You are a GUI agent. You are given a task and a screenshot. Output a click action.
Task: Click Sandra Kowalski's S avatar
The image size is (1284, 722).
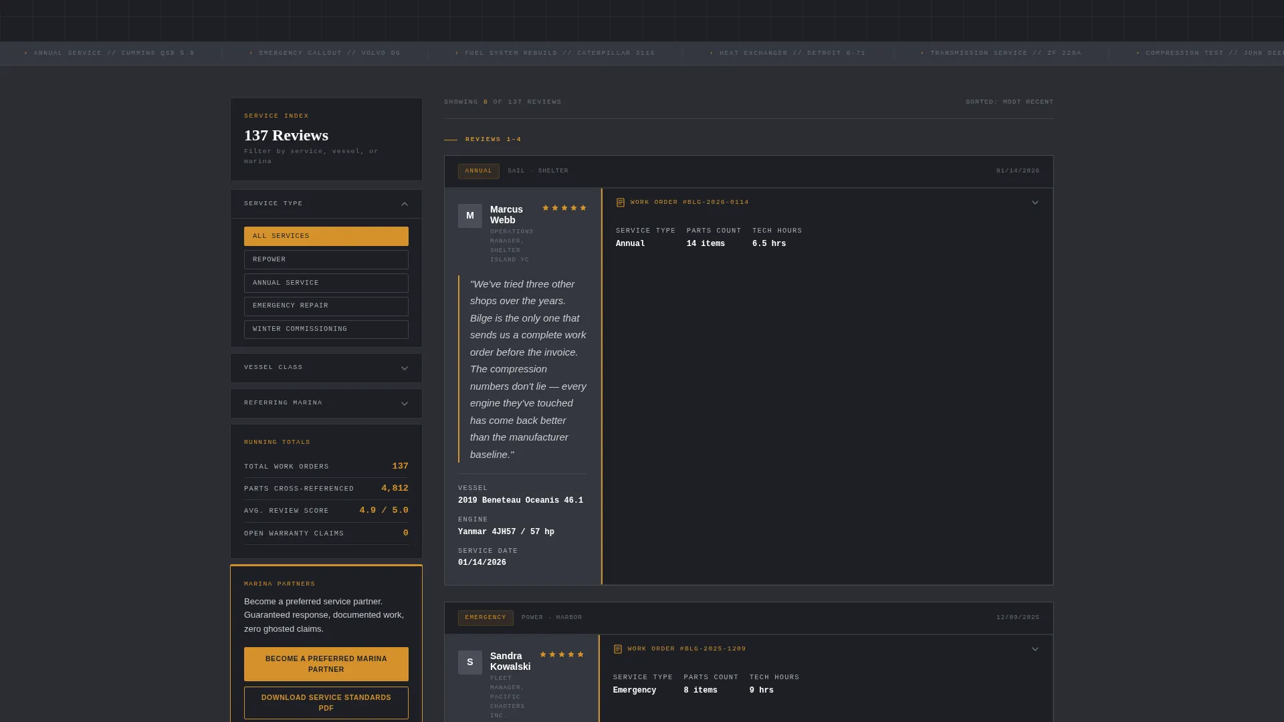click(470, 663)
